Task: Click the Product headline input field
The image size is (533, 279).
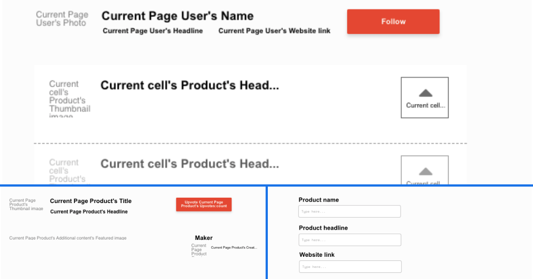Action: coord(350,239)
